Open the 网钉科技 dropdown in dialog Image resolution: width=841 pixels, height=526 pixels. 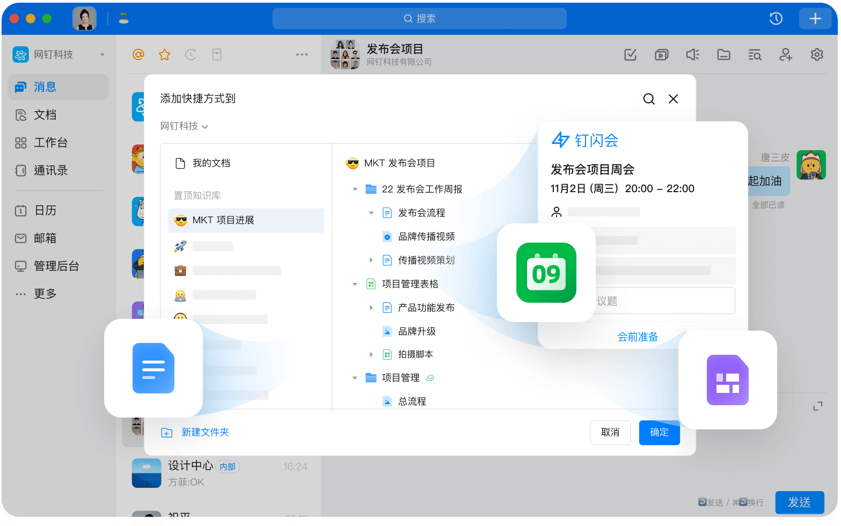[184, 126]
